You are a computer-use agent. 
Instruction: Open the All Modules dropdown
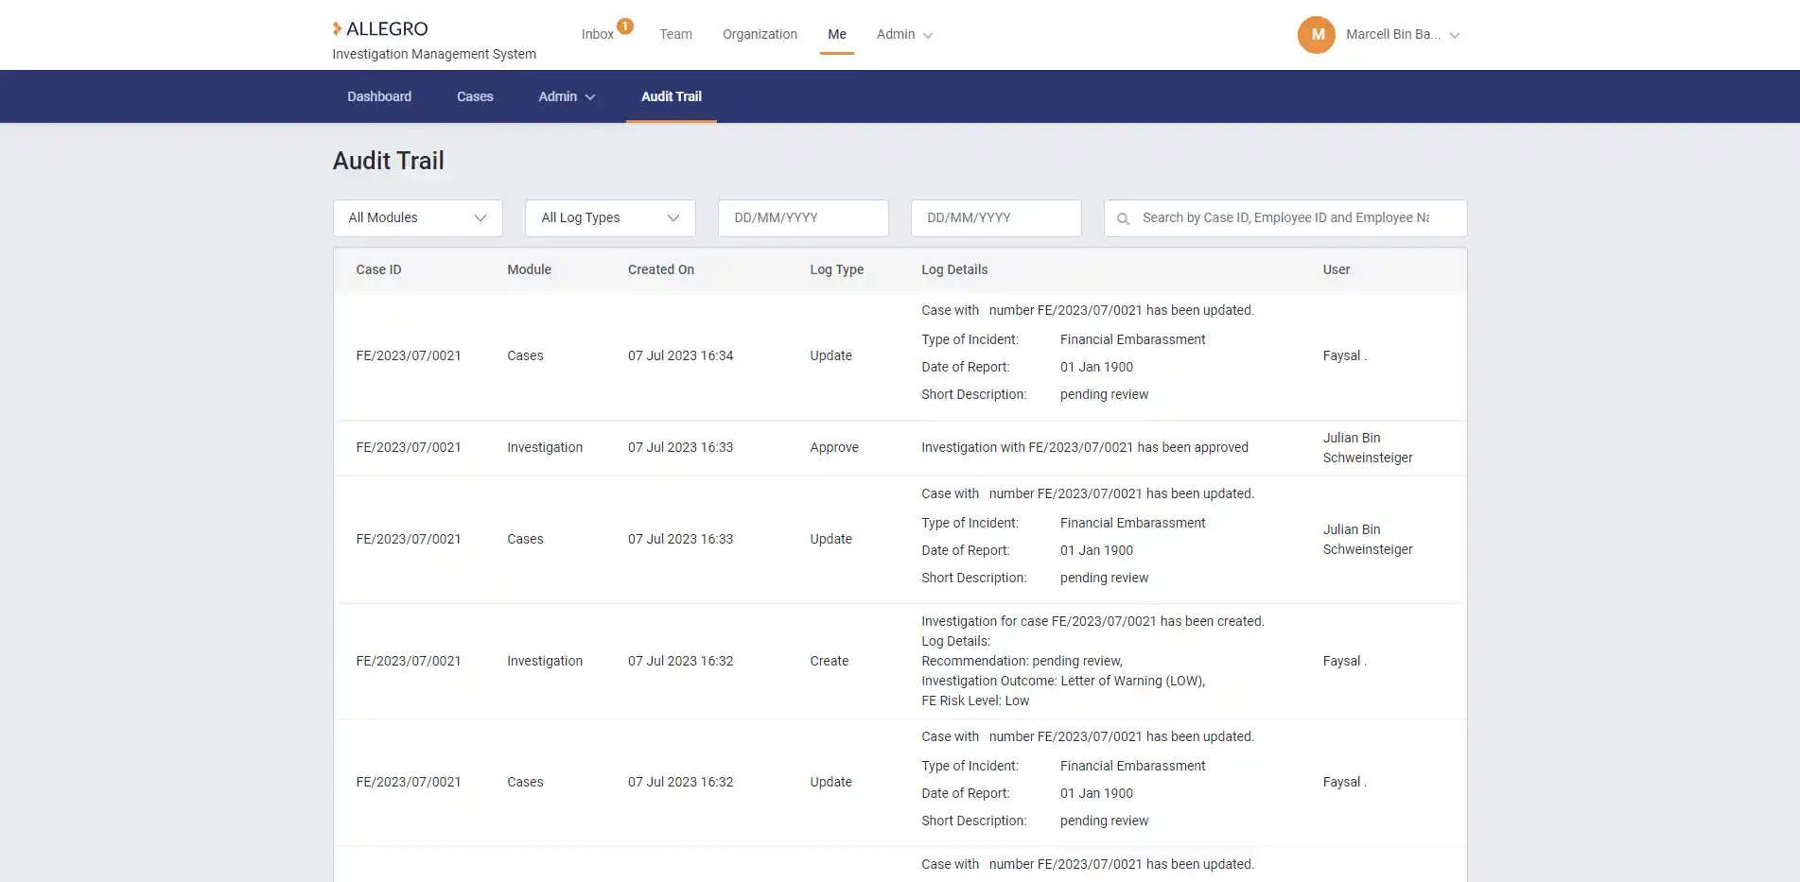417,217
